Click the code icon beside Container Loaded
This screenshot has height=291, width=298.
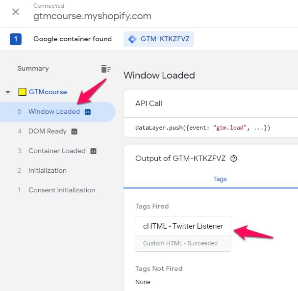pyautogui.click(x=93, y=151)
